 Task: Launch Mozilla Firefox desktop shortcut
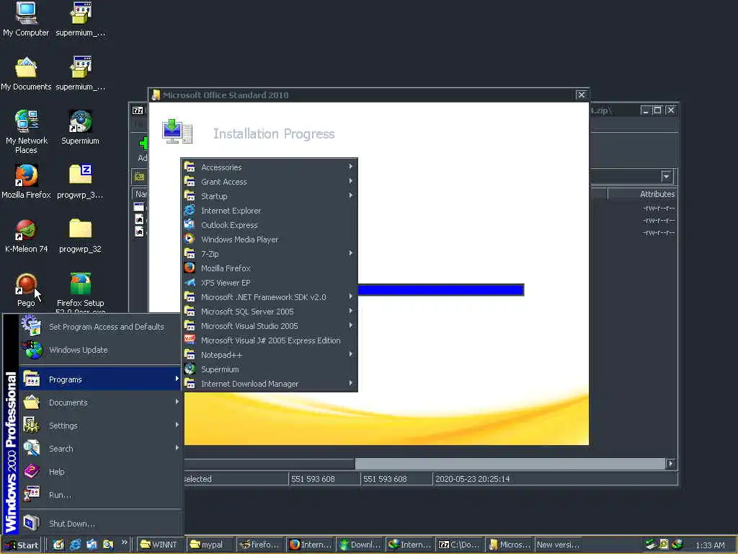[x=27, y=181]
